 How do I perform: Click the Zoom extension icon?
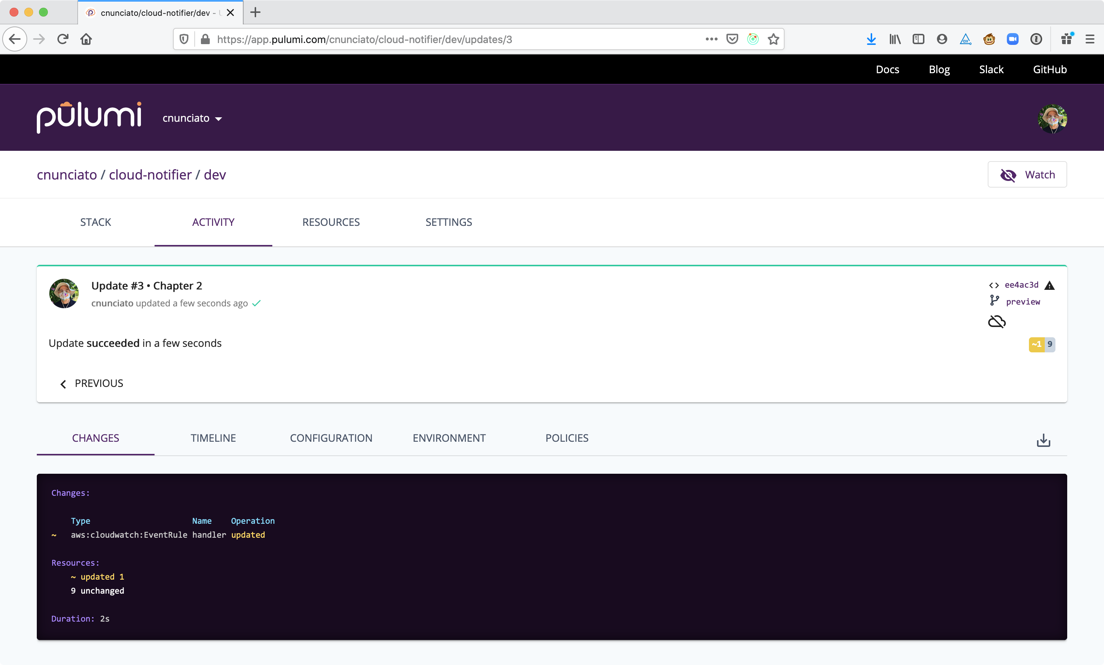coord(1013,39)
